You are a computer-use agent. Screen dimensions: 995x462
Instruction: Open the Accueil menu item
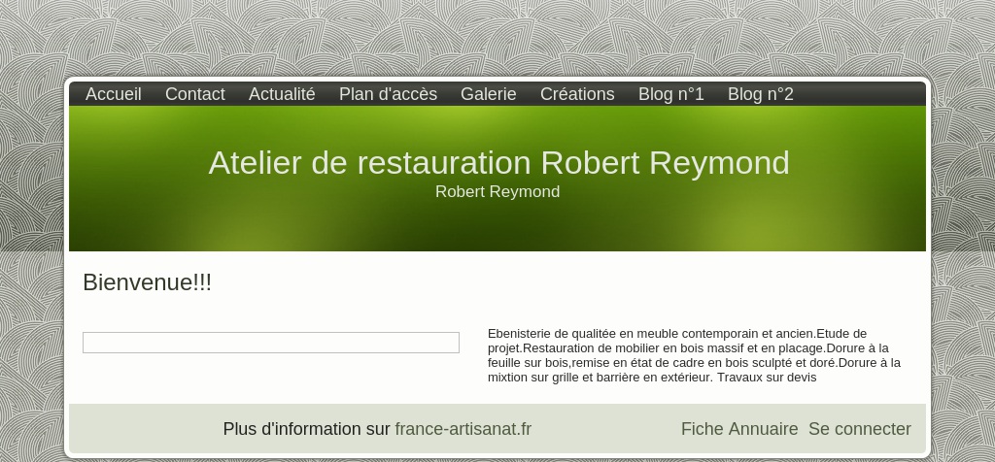point(113,94)
